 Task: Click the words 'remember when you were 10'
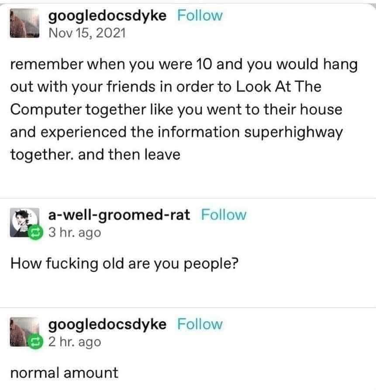[111, 64]
